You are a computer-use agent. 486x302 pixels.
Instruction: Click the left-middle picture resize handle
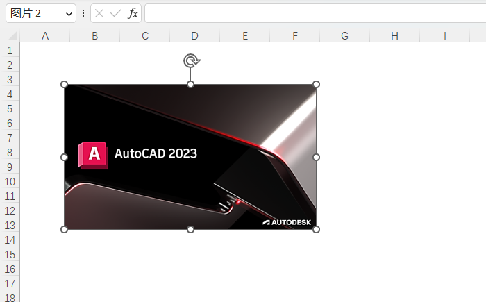pos(64,157)
